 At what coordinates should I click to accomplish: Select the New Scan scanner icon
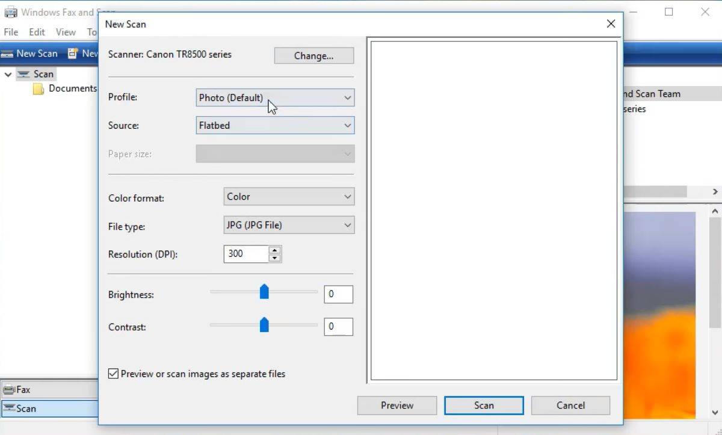[6, 53]
